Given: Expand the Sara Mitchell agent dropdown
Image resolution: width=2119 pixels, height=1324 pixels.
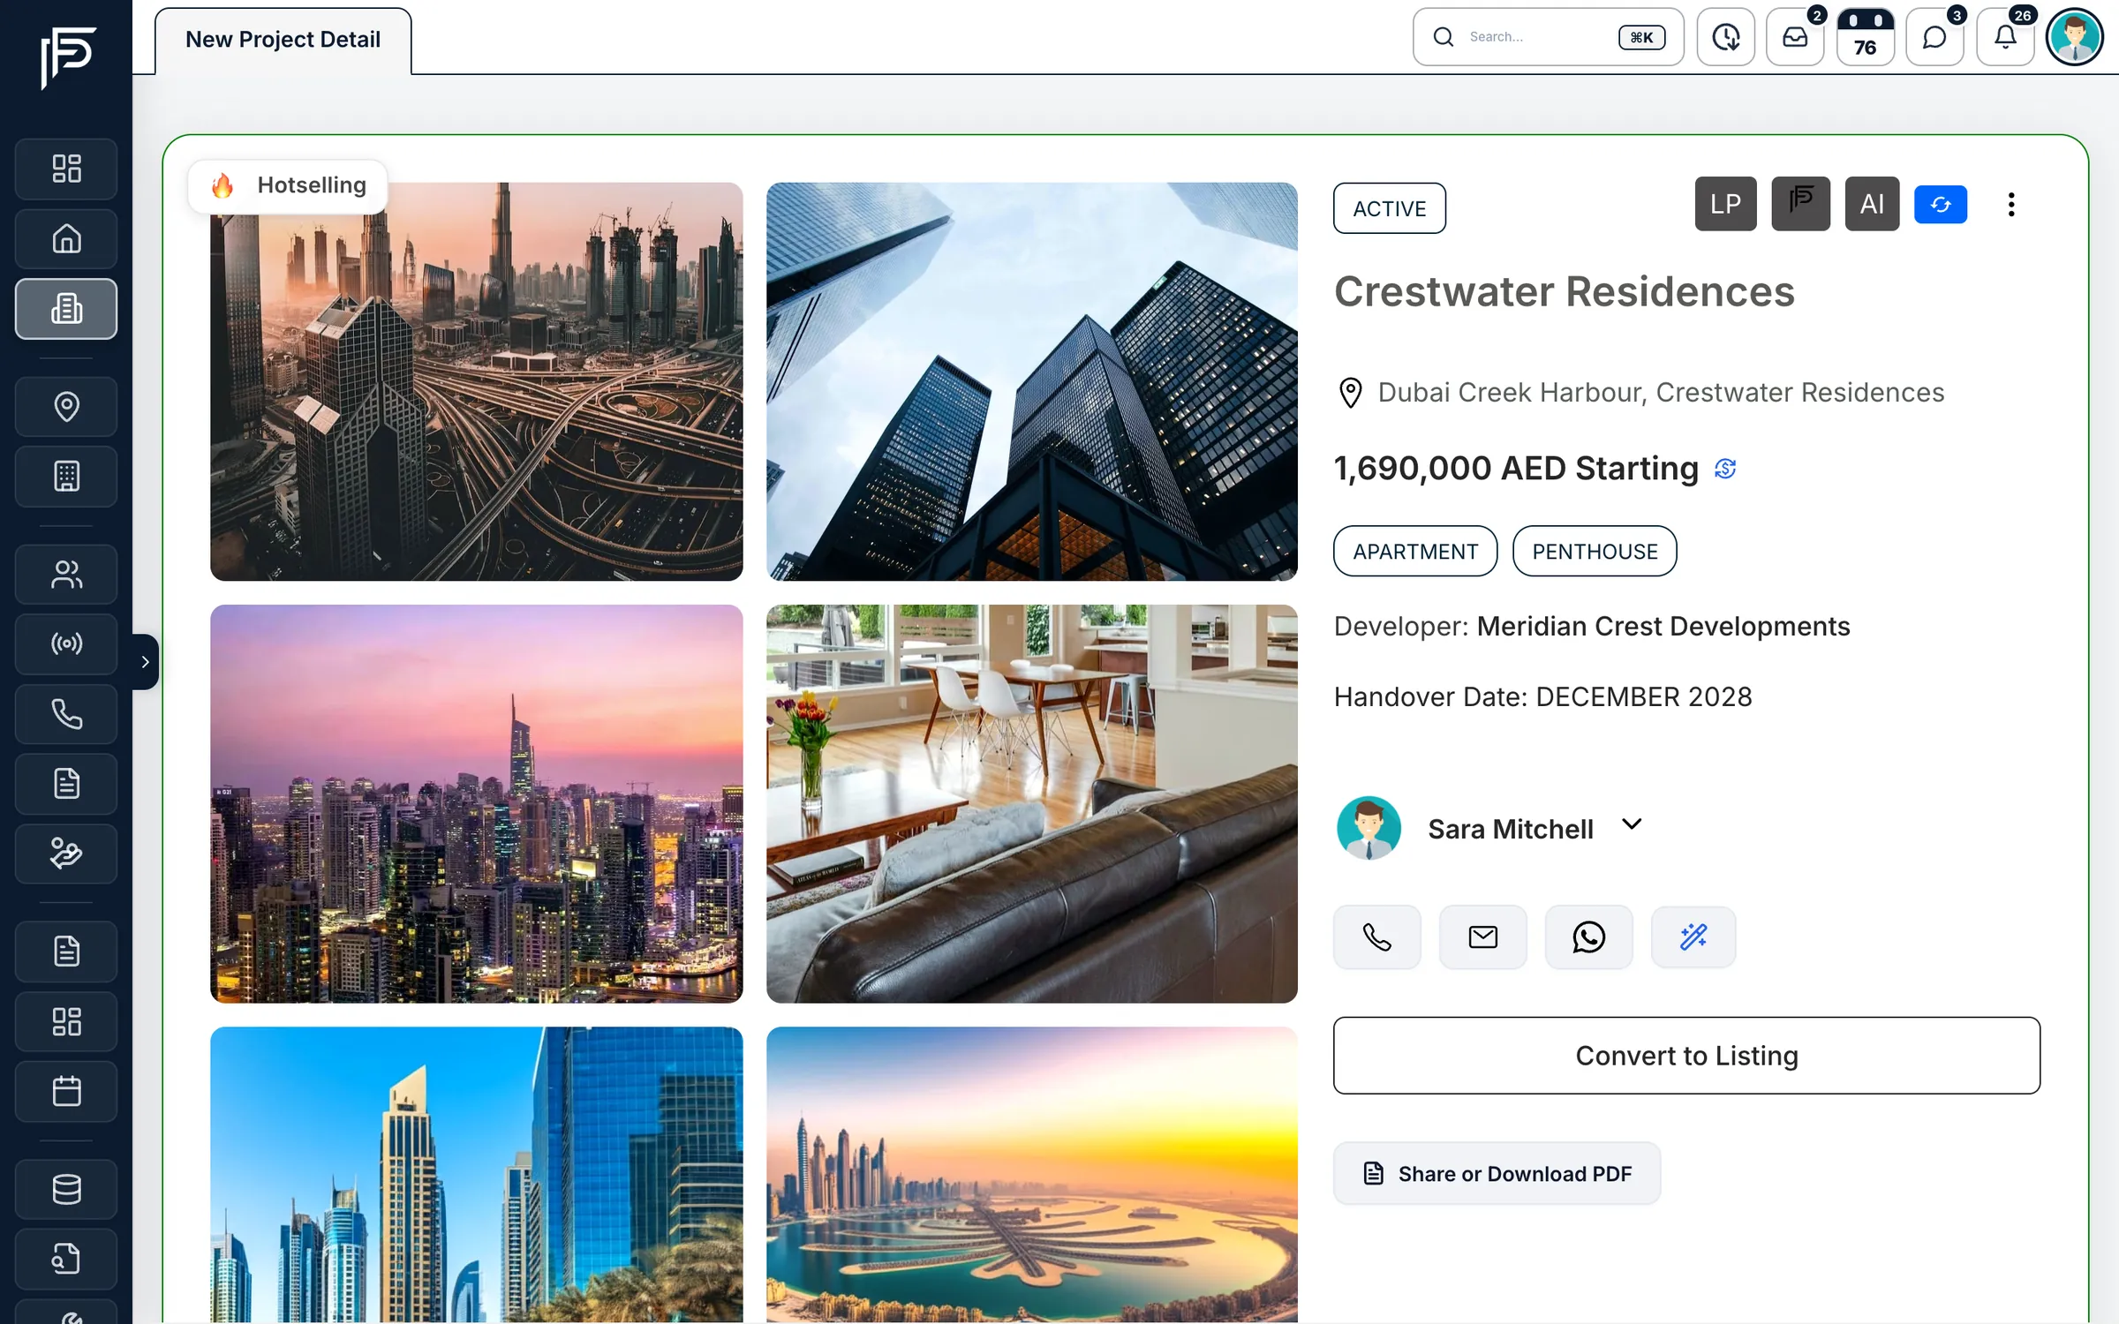Looking at the screenshot, I should pos(1632,824).
